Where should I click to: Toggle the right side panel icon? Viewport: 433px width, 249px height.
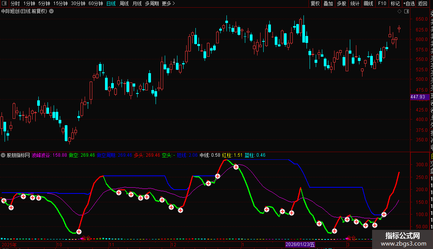tap(407, 11)
